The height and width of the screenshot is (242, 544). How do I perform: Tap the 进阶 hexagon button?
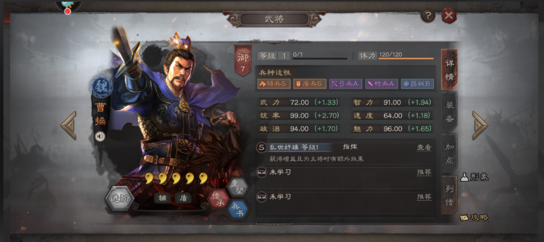coord(119,198)
